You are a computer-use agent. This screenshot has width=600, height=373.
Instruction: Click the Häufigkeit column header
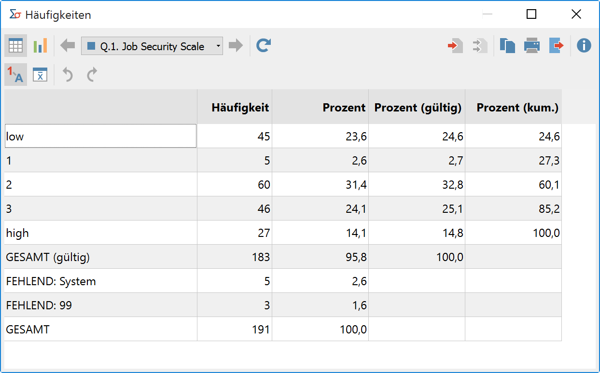[235, 107]
